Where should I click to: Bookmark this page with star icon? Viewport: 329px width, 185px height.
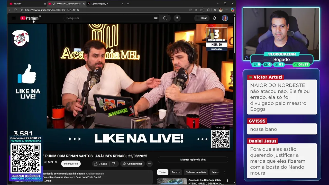(201, 10)
